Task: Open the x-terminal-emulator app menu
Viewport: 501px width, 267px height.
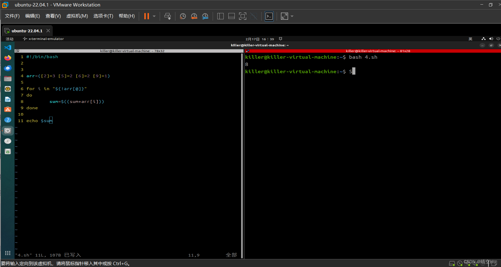Action: pyautogui.click(x=43, y=39)
